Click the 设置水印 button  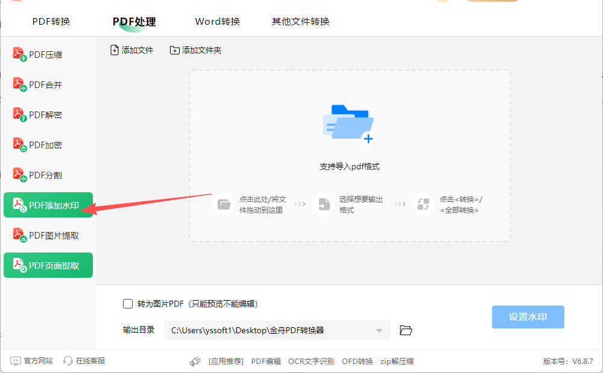pos(528,317)
